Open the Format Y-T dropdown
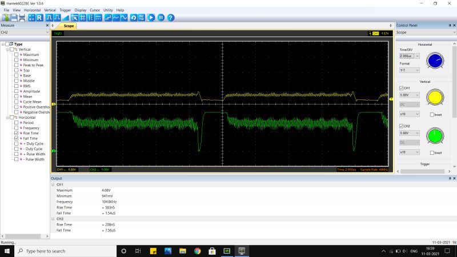The height and width of the screenshot is (257, 457). [417, 70]
